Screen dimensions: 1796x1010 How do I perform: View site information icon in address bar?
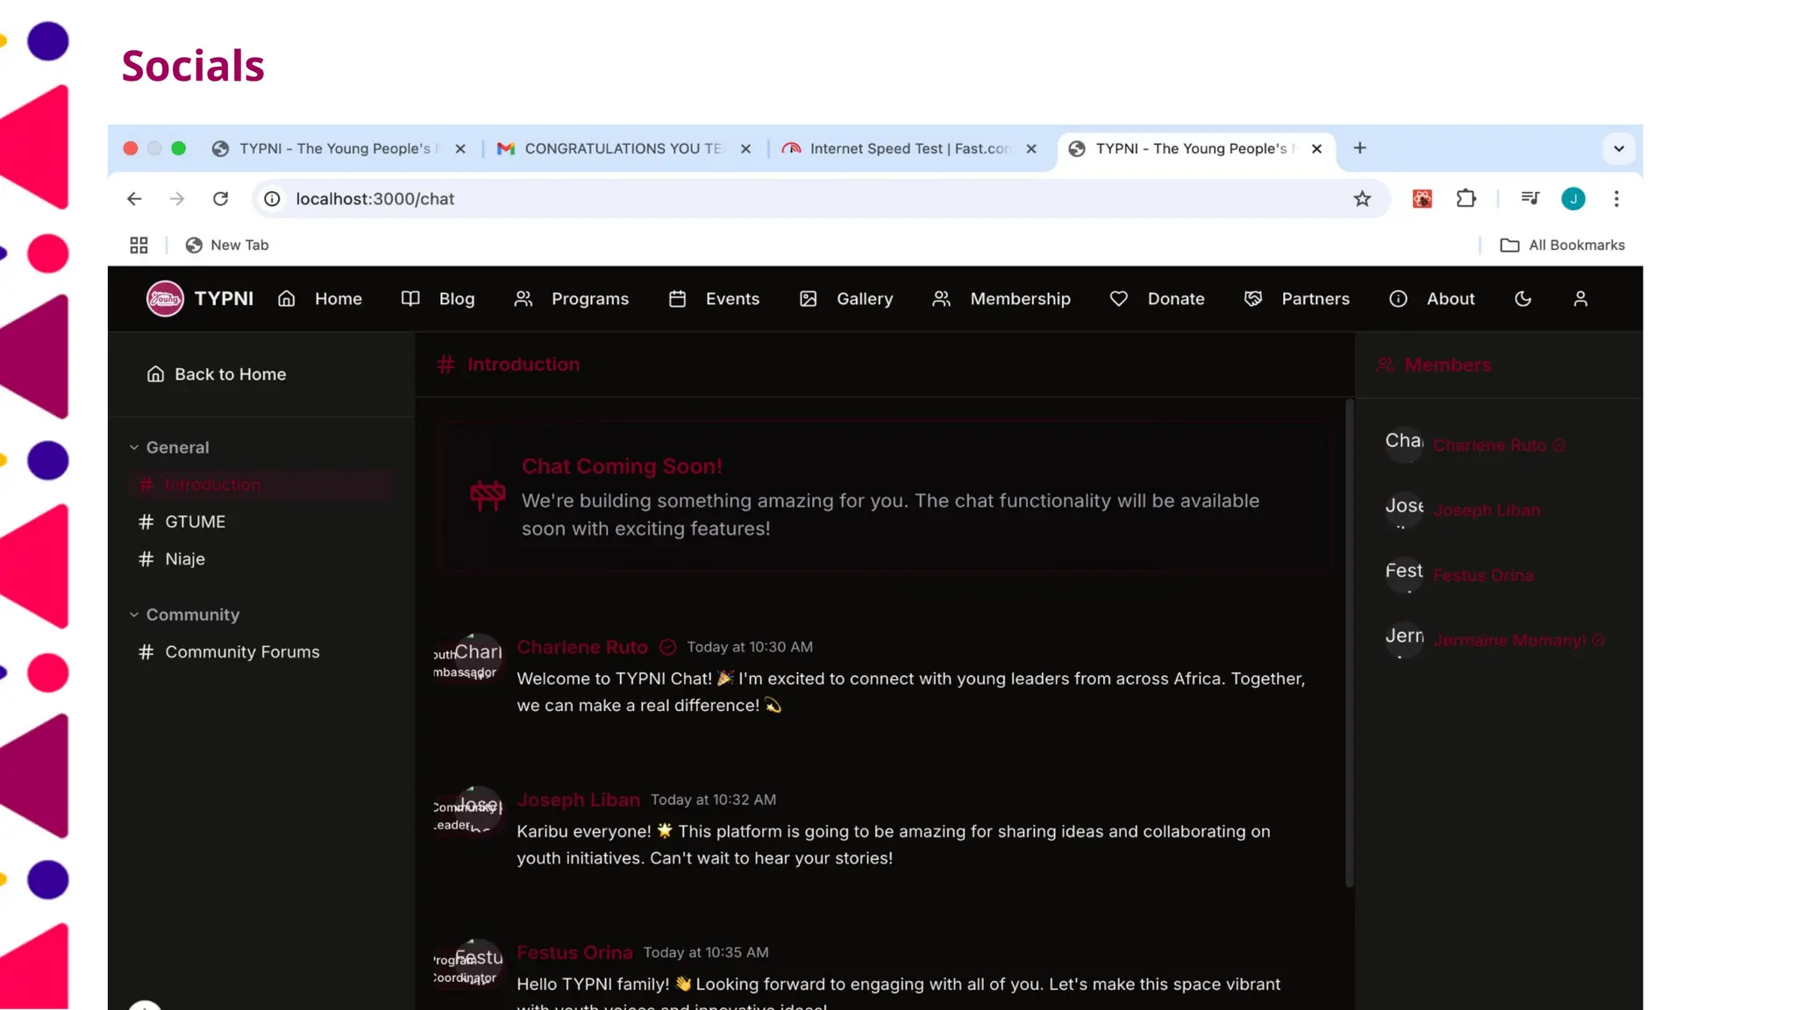tap(273, 199)
